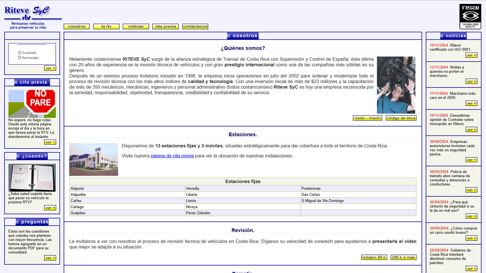Image resolution: width=486 pixels, height=273 pixels.
Task: Click the visión - misión button
Action: tap(367, 118)
